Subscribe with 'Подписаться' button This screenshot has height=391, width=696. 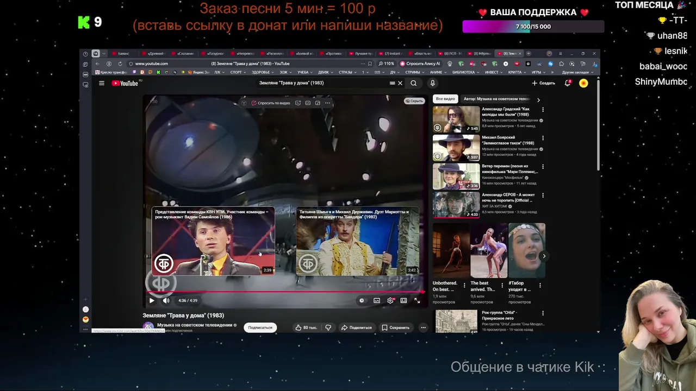coord(260,327)
